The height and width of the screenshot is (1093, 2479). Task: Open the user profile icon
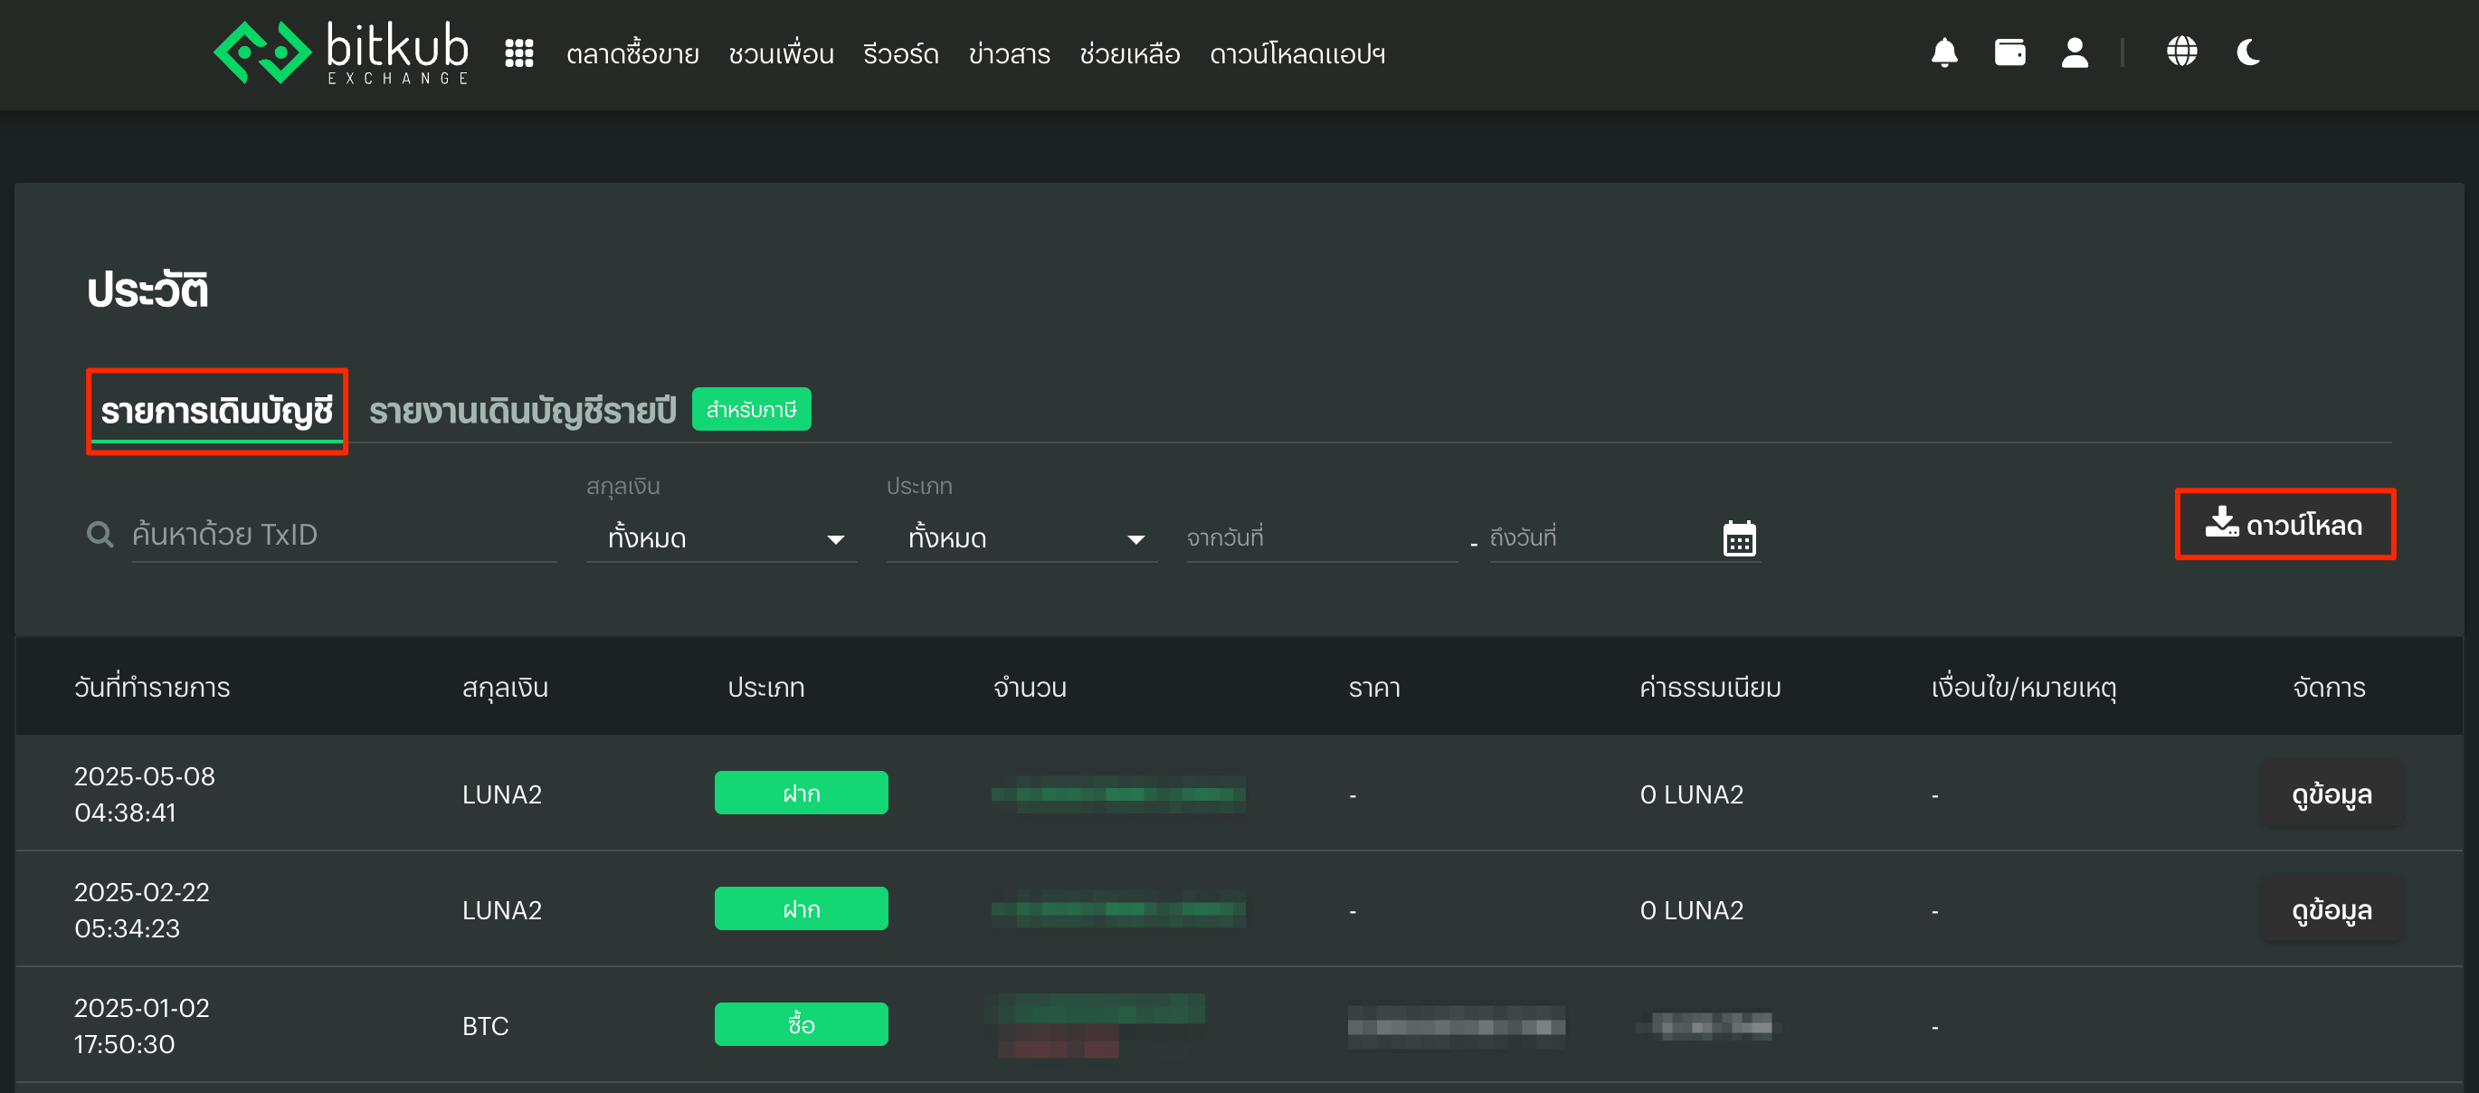[2074, 52]
